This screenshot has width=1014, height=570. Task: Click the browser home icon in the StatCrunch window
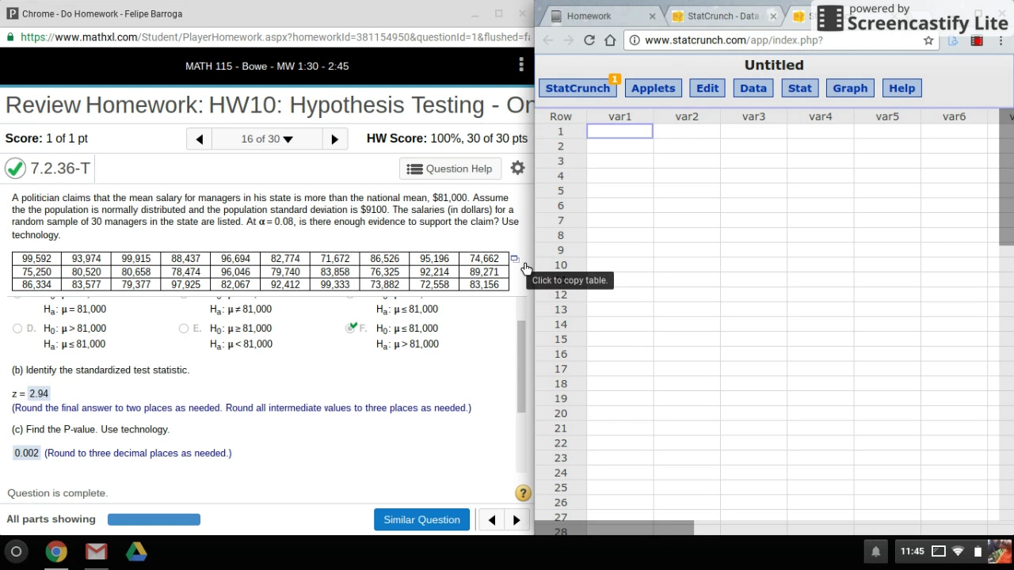[610, 40]
